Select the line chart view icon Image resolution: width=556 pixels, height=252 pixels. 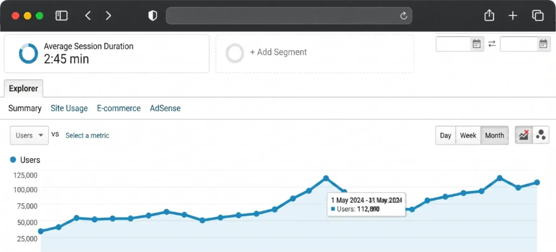point(523,135)
